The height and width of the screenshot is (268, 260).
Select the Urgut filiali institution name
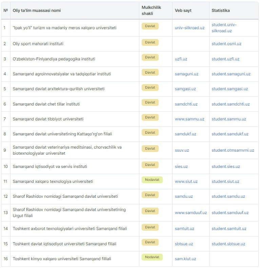(x=69, y=213)
